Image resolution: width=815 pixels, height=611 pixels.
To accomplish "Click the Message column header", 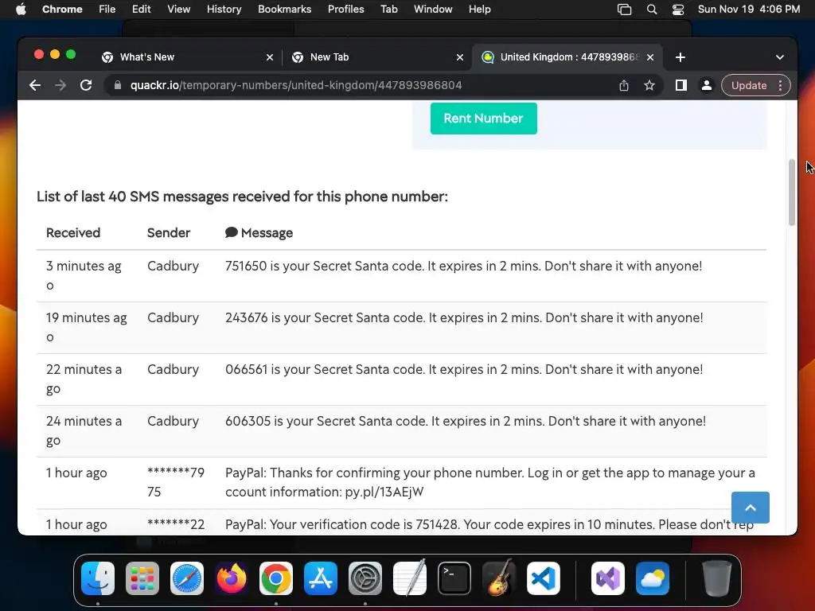I will (x=259, y=233).
